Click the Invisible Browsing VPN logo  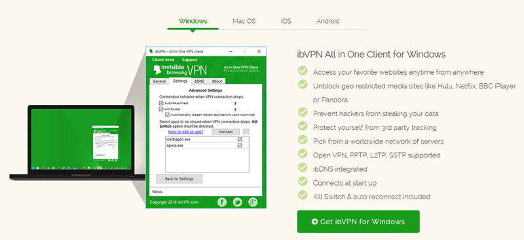click(179, 70)
